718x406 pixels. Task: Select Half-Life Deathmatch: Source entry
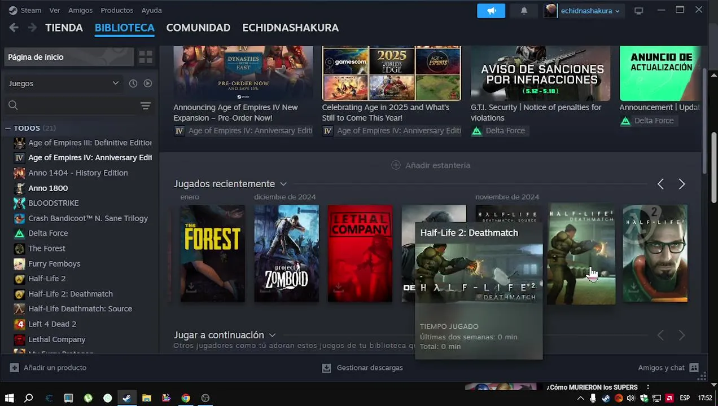pyautogui.click(x=80, y=309)
